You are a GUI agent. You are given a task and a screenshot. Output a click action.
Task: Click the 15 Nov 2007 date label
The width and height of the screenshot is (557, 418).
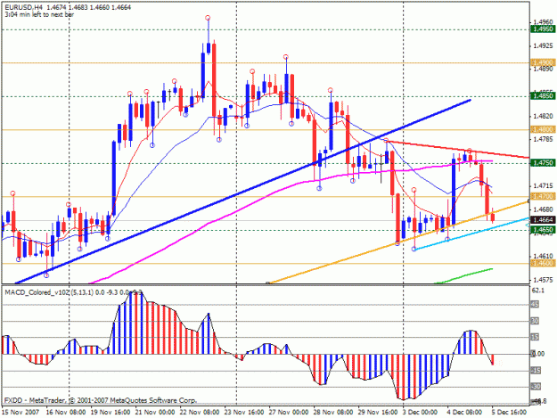click(x=20, y=412)
